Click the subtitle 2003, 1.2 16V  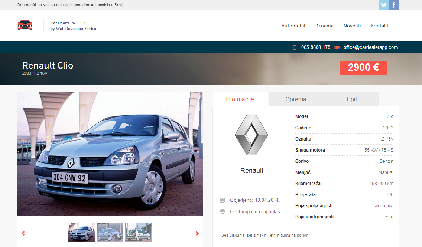pyautogui.click(x=35, y=73)
